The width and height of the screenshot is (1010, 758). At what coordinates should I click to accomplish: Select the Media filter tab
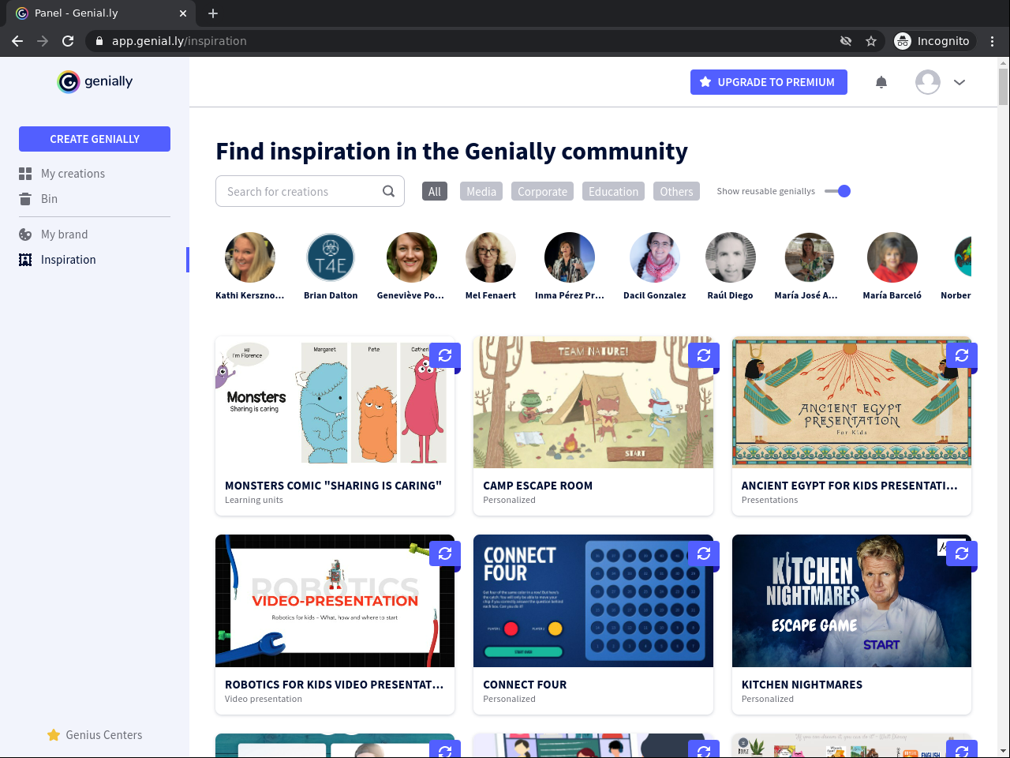tap(481, 192)
